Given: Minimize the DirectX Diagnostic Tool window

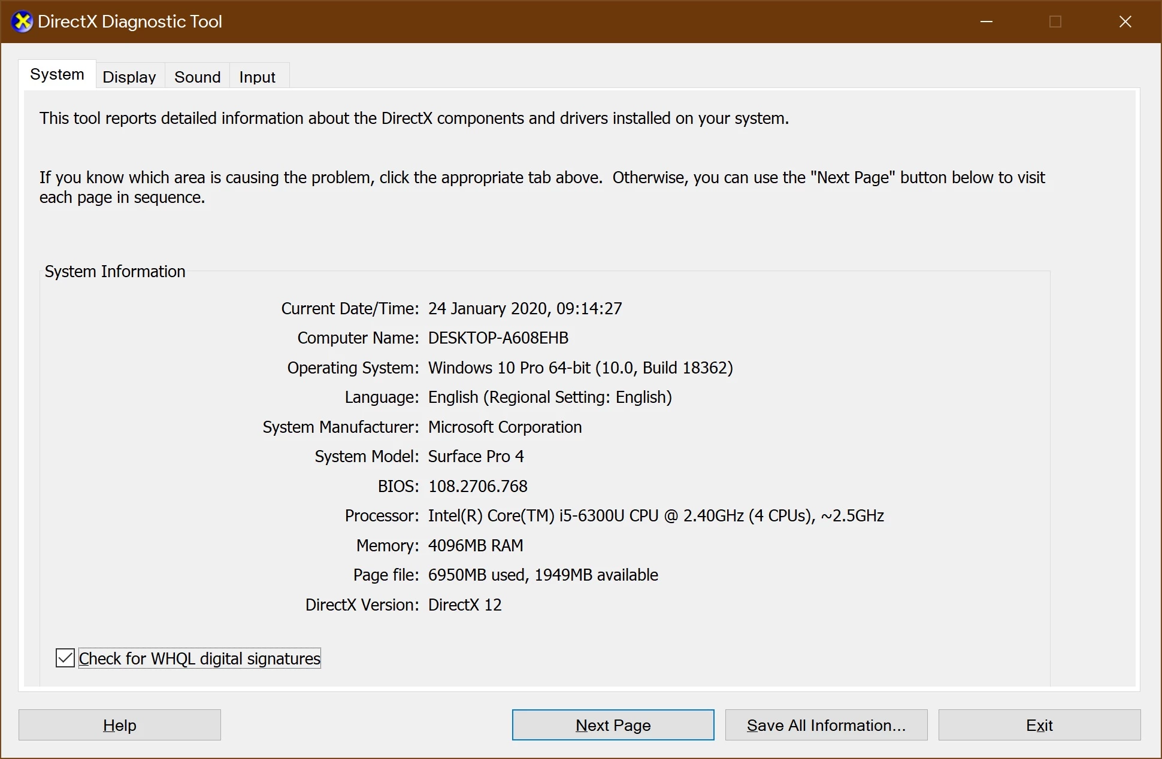Looking at the screenshot, I should 987,22.
